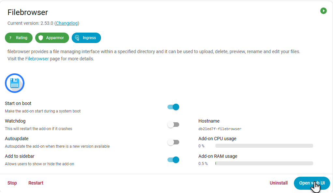Click the shield icon on the Apparmor badge
This screenshot has height=193, width=333.
point(40,38)
